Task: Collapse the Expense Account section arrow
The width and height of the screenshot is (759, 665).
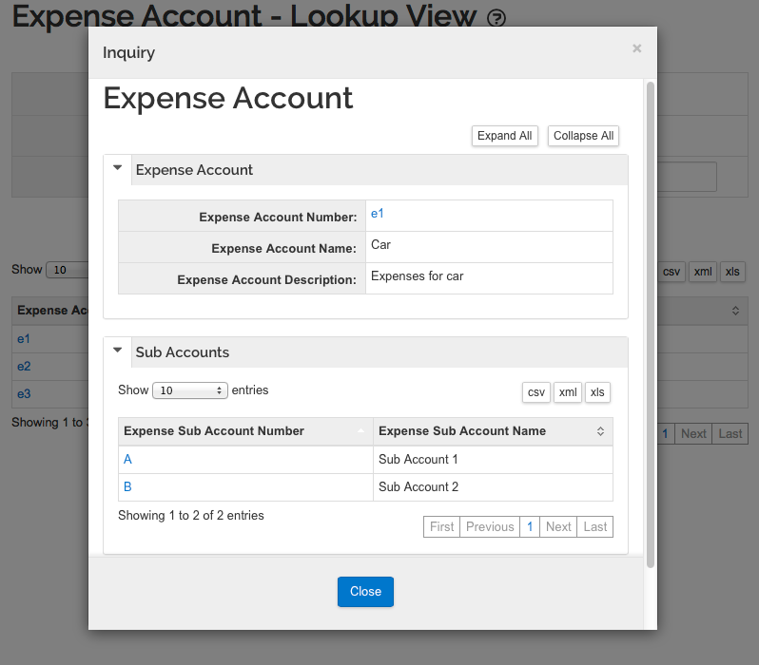Action: click(x=117, y=168)
